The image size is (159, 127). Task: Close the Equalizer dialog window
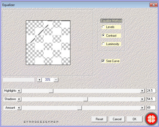pyautogui.click(x=154, y=5)
